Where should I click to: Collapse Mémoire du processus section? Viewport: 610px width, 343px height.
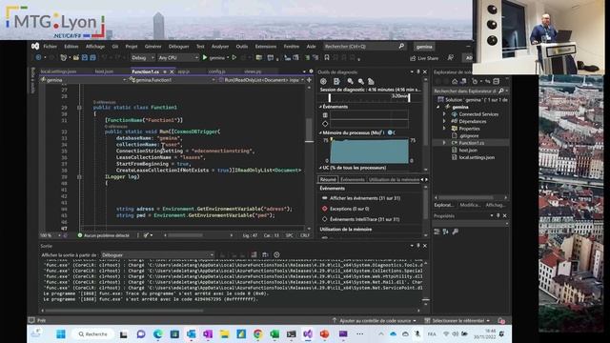pyautogui.click(x=320, y=132)
